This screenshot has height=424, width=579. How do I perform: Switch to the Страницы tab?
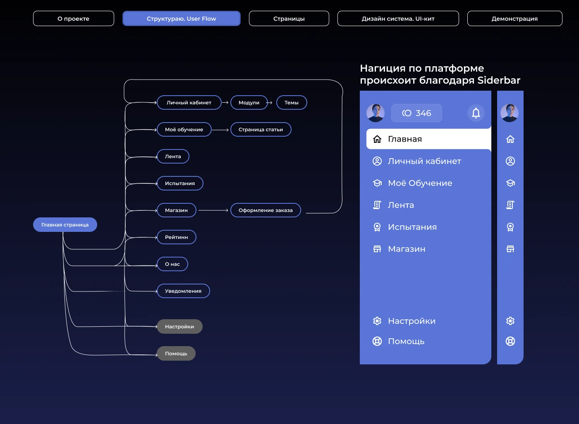[x=288, y=18]
